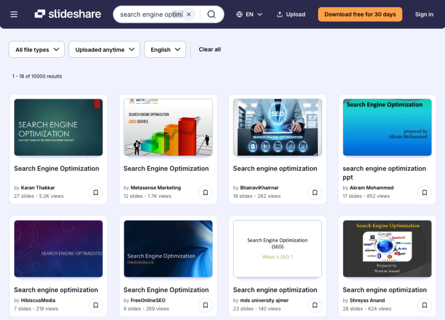Click Download free for 30 days
The height and width of the screenshot is (320, 445).
click(360, 14)
